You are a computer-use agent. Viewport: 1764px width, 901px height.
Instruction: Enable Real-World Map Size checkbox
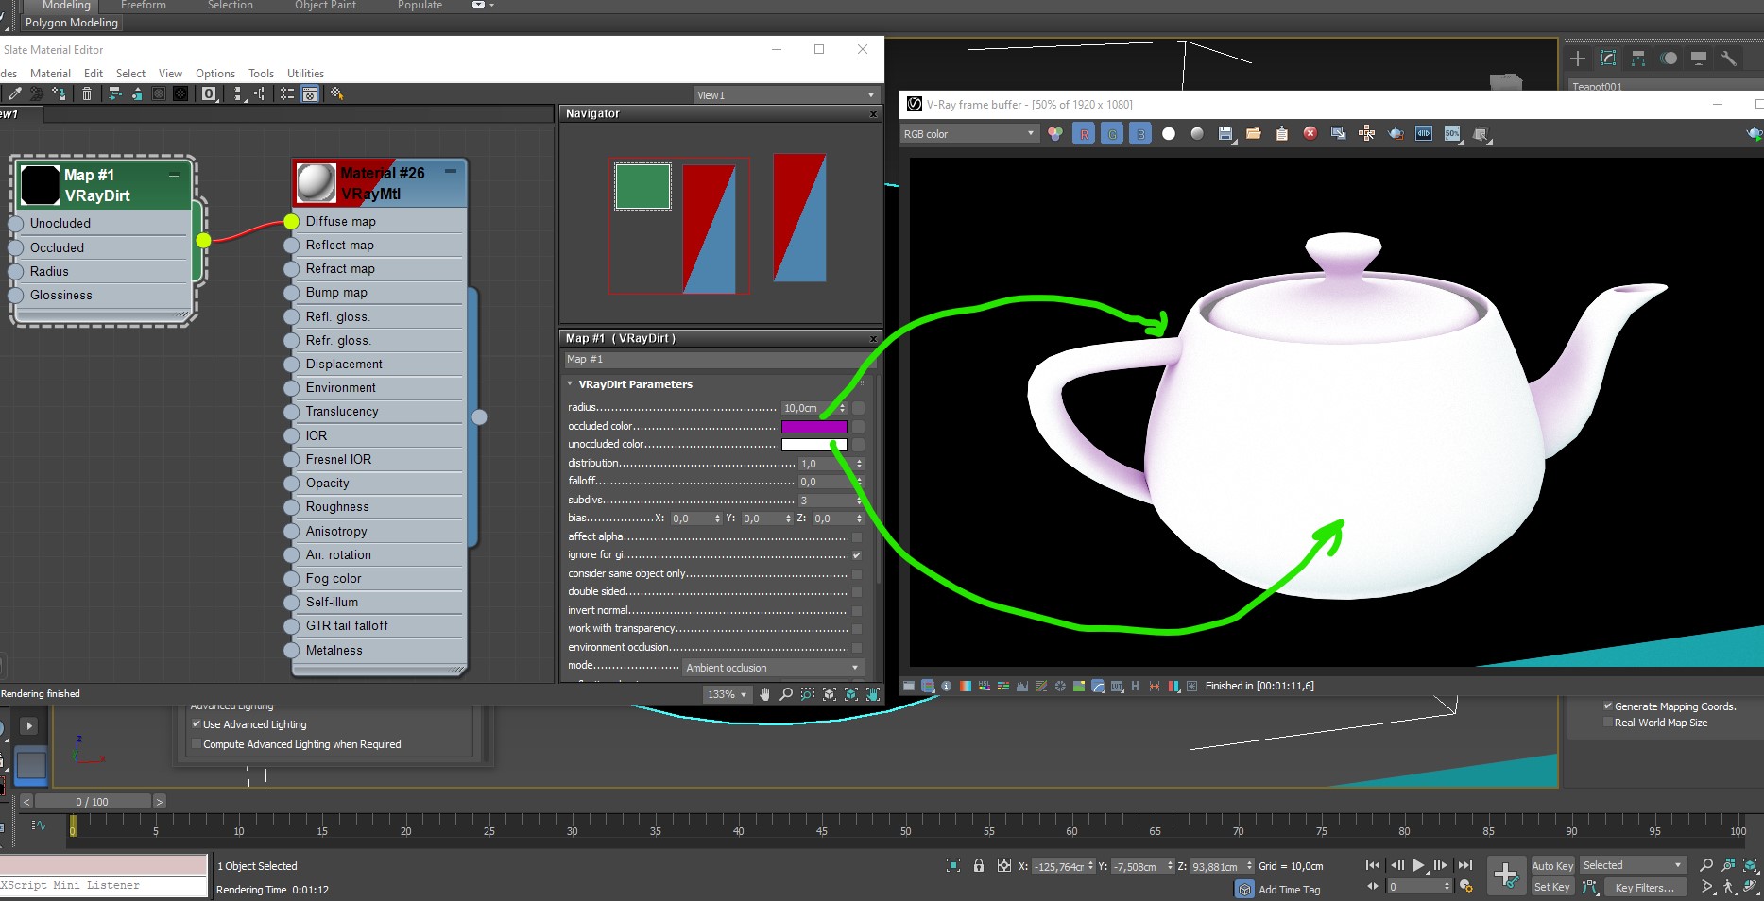1607,722
